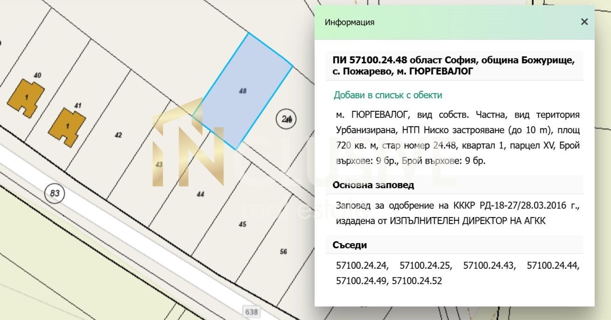Click parcel number label 41

tap(78, 106)
